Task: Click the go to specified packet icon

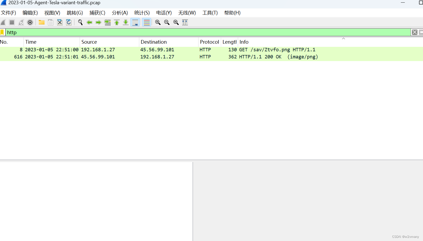Action: coord(108,22)
